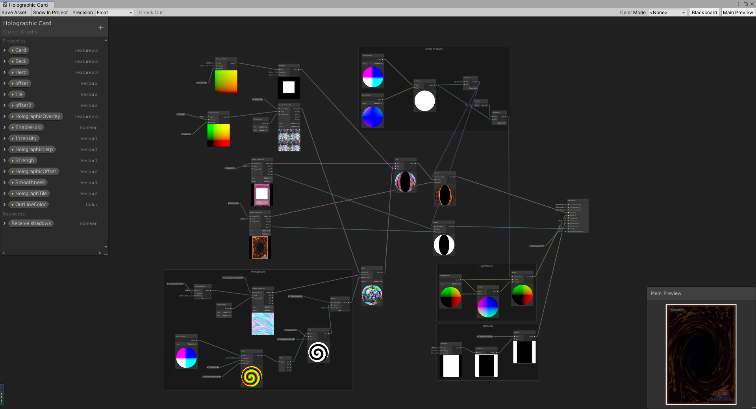Click the black and white spiral preview
Viewport: 756px width, 409px height.
pos(319,352)
